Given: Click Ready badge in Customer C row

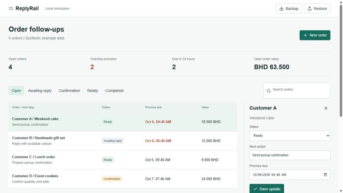Looking at the screenshot, I should (x=108, y=160).
